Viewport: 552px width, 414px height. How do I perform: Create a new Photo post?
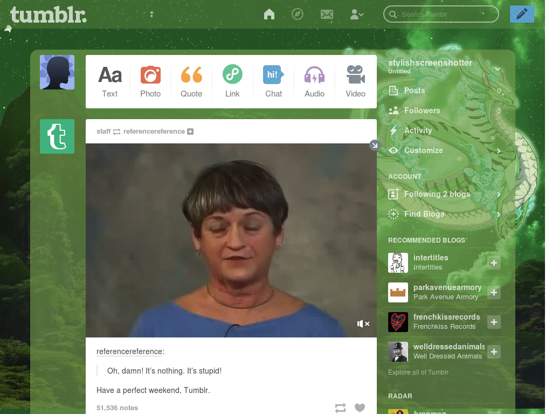coord(150,82)
